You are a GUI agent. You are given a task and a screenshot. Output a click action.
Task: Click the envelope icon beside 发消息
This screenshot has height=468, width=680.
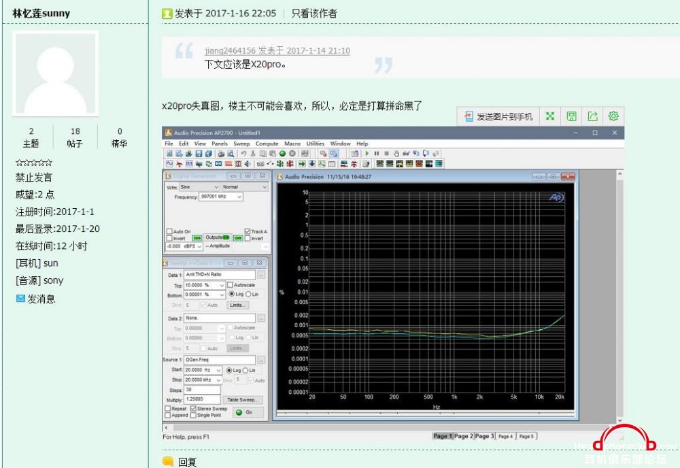(20, 299)
